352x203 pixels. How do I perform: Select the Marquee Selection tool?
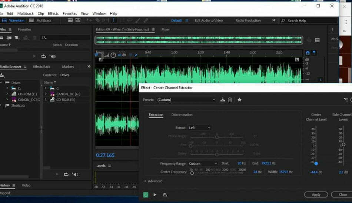tap(122, 20)
